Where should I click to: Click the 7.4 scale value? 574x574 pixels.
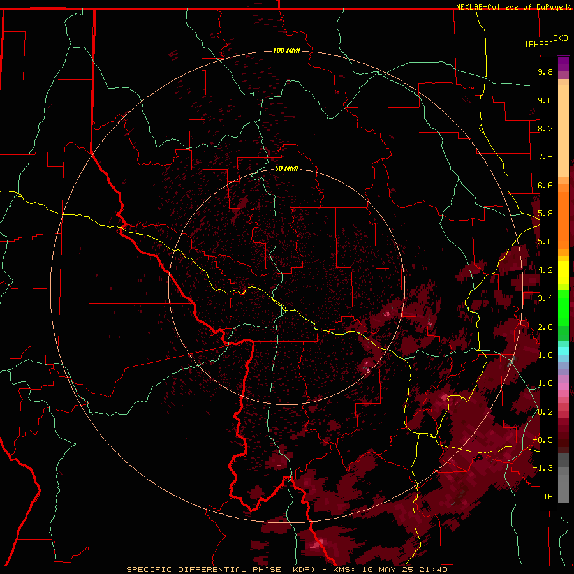click(545, 157)
